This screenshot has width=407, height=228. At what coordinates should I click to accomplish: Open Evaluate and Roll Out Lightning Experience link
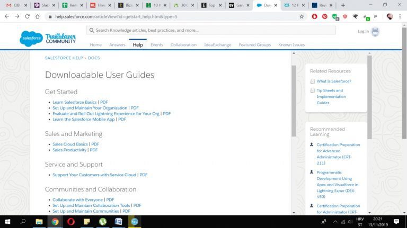[x=106, y=114]
